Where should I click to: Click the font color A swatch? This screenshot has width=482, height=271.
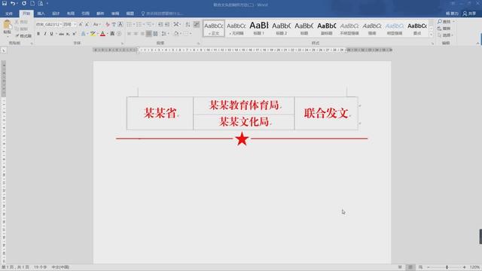click(102, 34)
